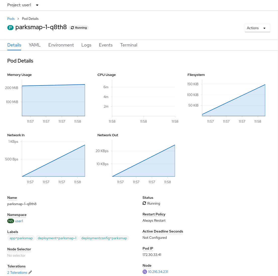This screenshot has width=278, height=276.
Task: Click the teal Pod 'P' icon
Action: point(10,28)
